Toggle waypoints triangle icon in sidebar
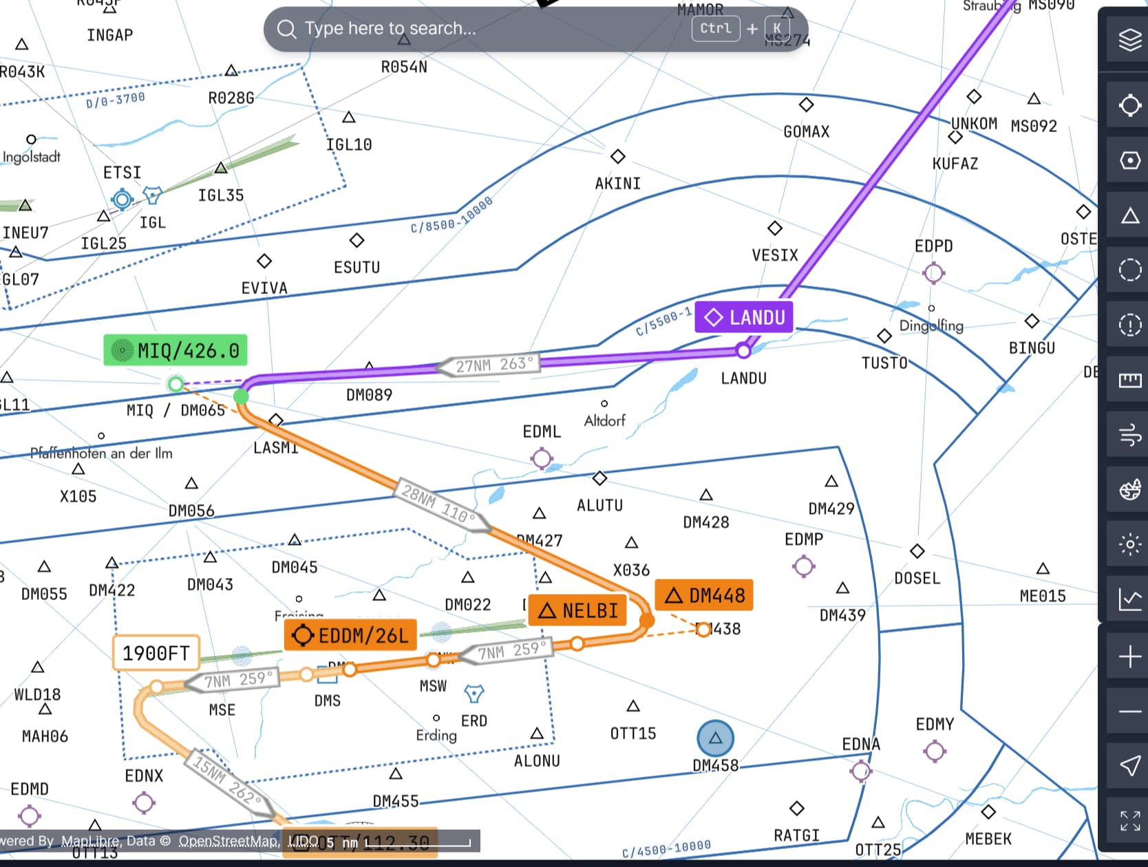Image resolution: width=1148 pixels, height=867 pixels. click(x=1129, y=216)
